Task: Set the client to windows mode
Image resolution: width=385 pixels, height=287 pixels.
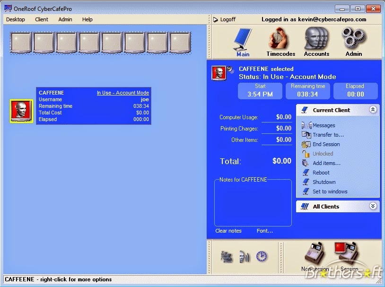Action: coord(331,191)
